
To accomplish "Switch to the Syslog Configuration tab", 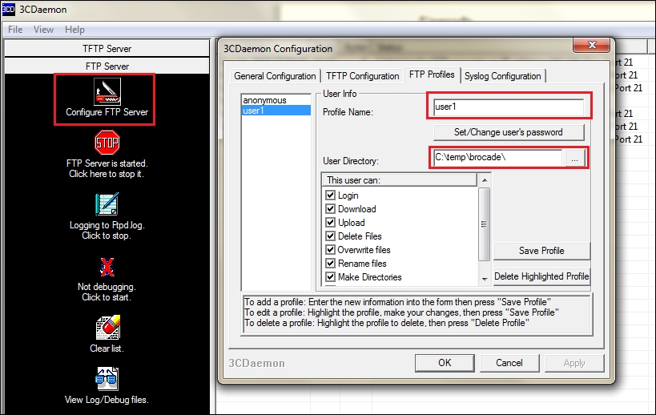I will [x=502, y=76].
